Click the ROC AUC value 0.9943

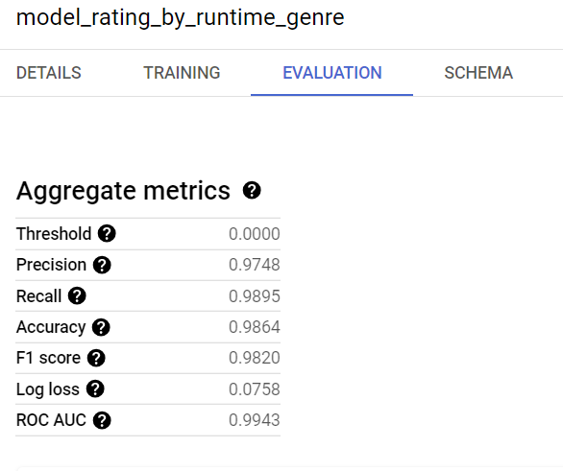[255, 420]
